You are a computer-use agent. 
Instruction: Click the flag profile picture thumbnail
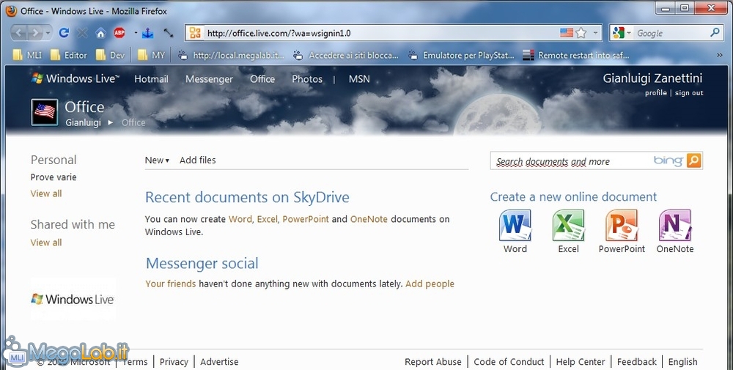click(45, 112)
